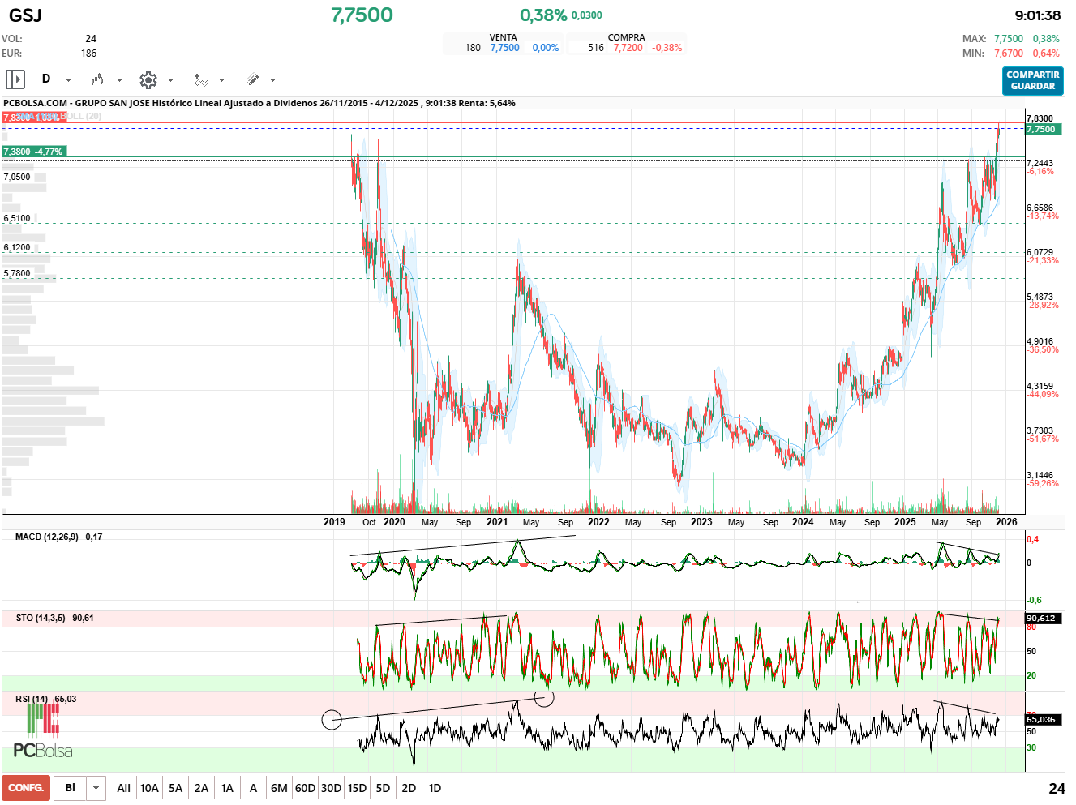Click the PCBolsa logo candlestick icon

click(x=42, y=724)
